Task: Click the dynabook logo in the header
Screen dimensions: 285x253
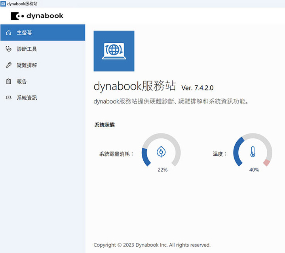Action: pyautogui.click(x=37, y=16)
